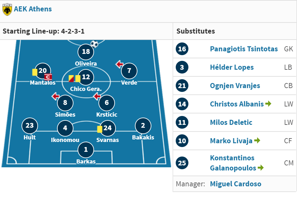Screen dimensions: 297x199
Task: Select goalkeeper Barkas' number 1 circle
Action: coord(86,150)
